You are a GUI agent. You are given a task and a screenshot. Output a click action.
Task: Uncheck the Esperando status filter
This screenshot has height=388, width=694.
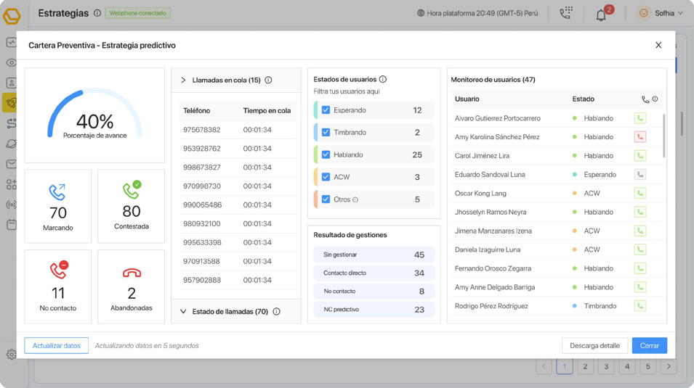point(326,110)
